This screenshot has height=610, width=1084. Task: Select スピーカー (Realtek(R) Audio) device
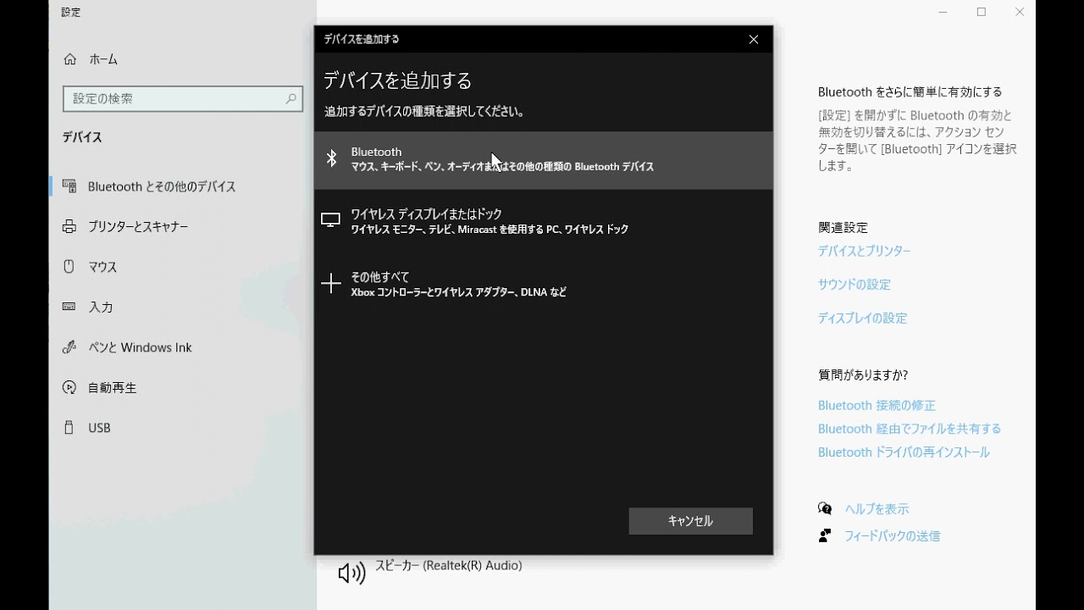[x=448, y=565]
